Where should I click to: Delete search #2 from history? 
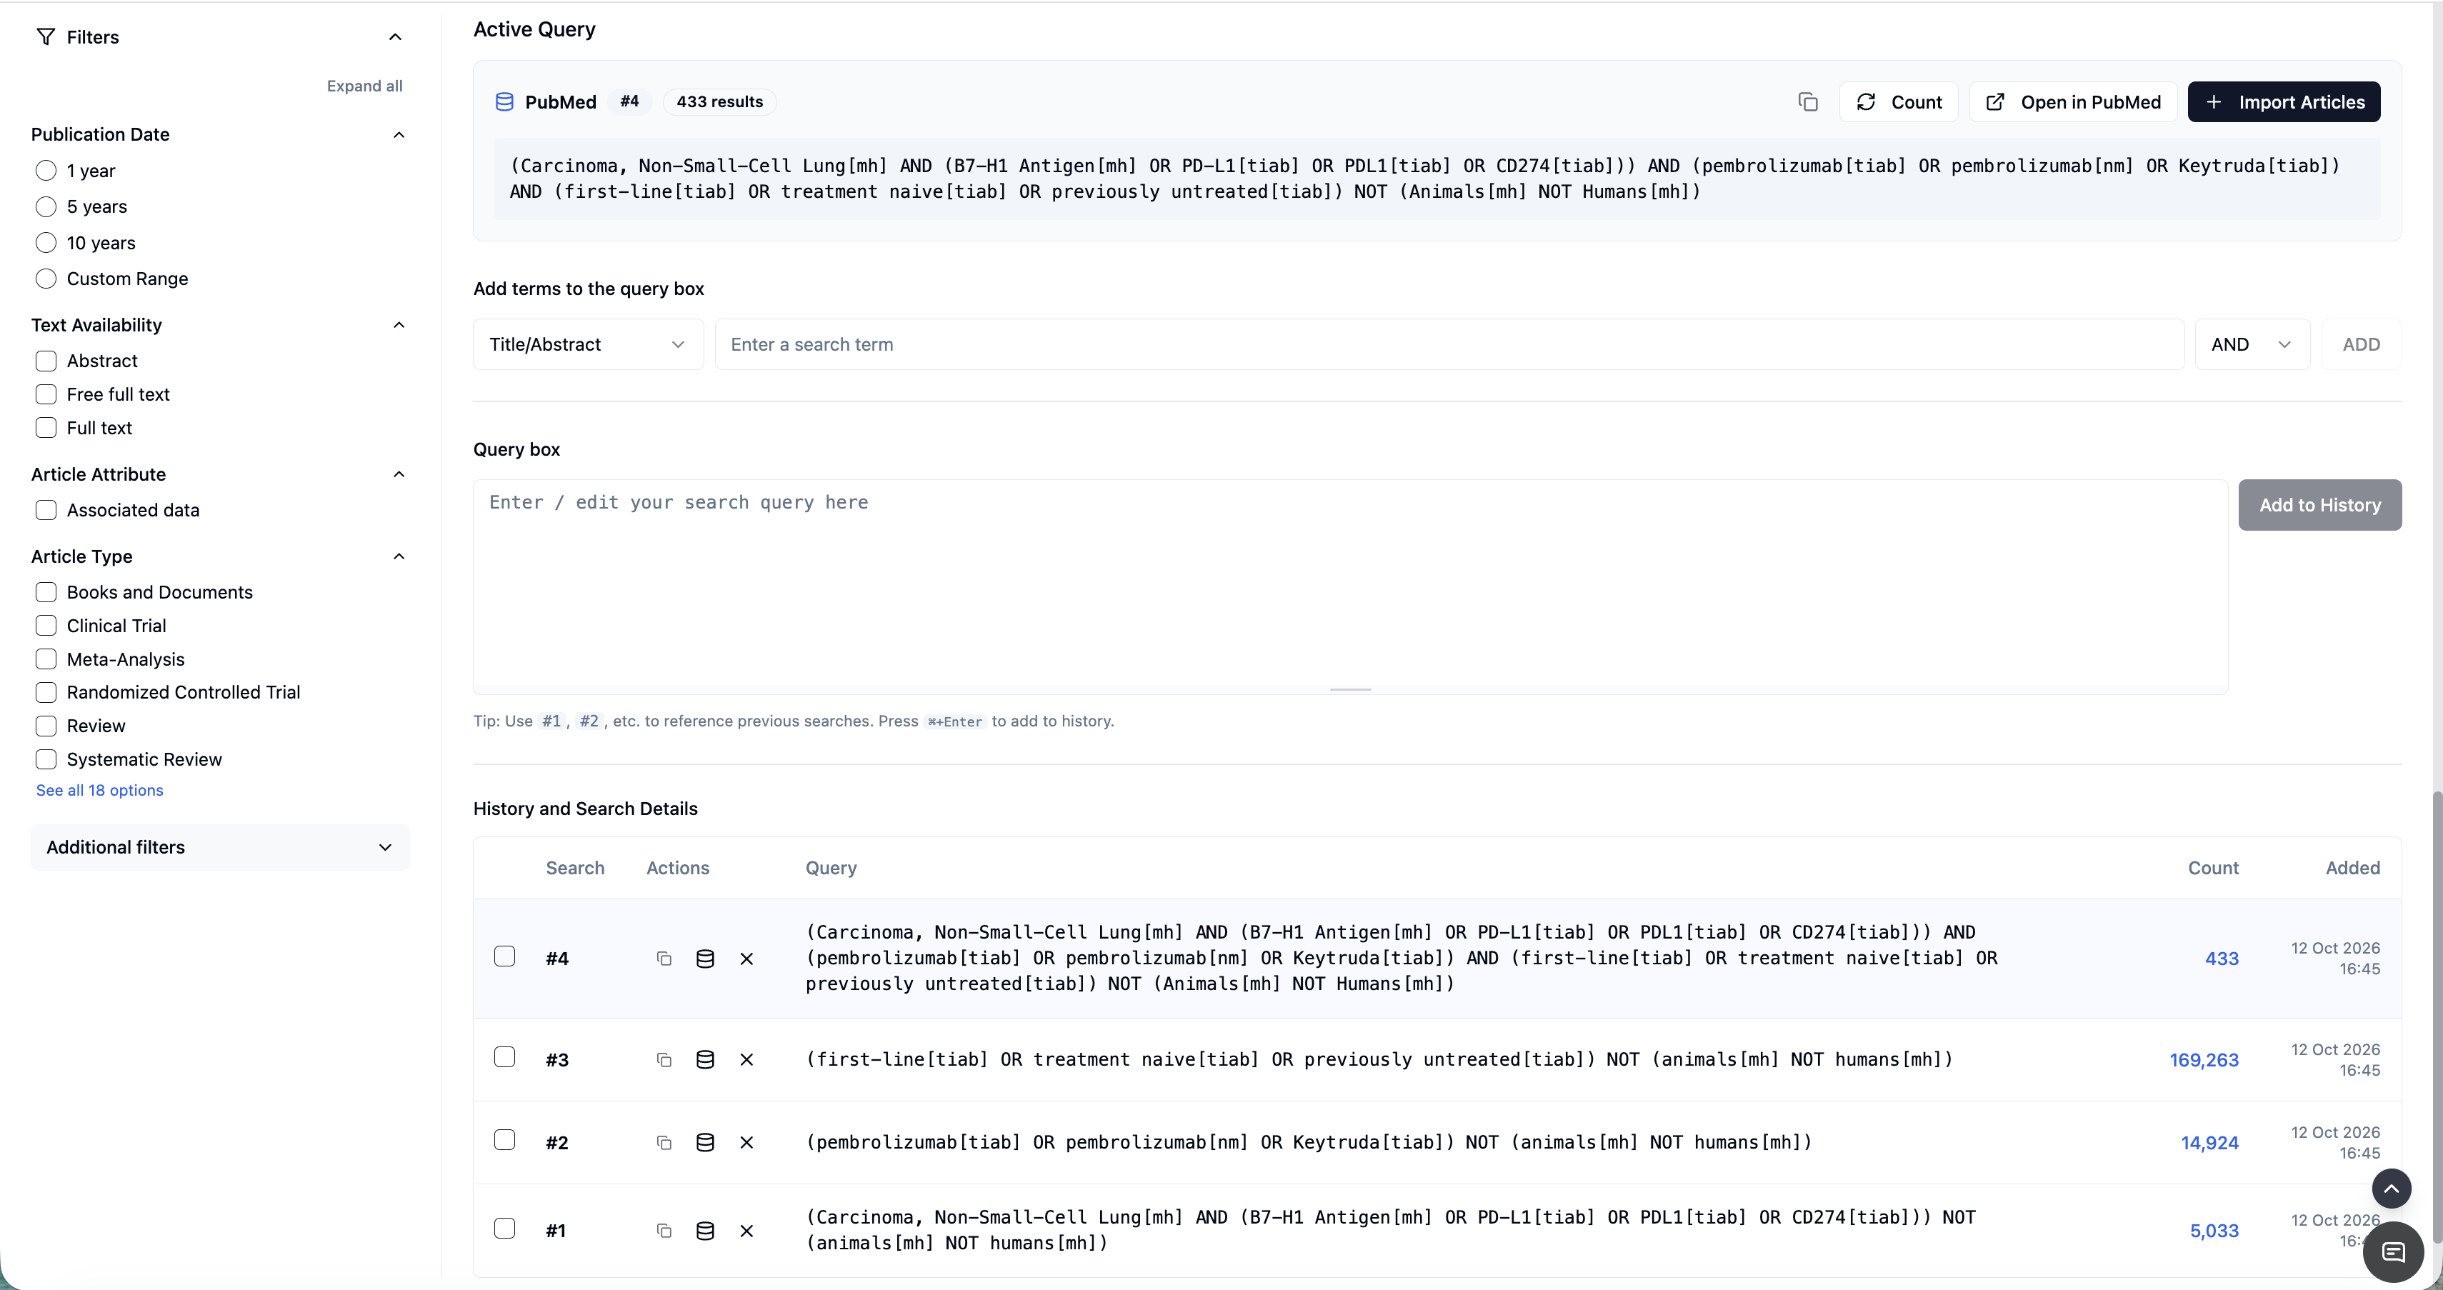point(746,1142)
